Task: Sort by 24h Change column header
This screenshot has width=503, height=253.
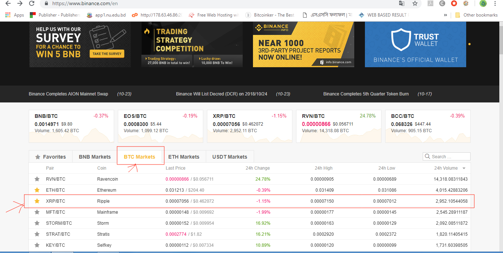Action: click(x=258, y=168)
